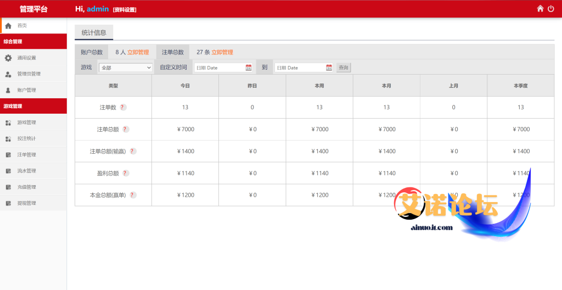The image size is (562, 290).
Task: Open the 游戏 dropdown showing 全部
Action: (126, 68)
